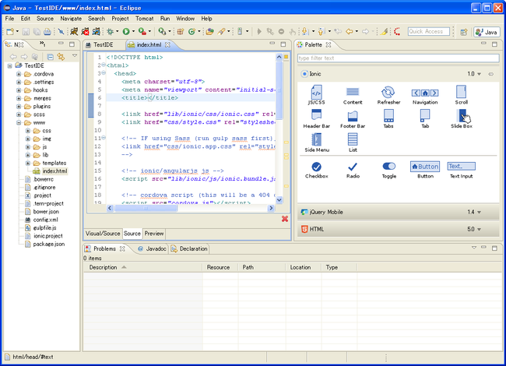Collapse all in the navigator toolbar
Viewport: 506px width, 366px height.
(51, 57)
